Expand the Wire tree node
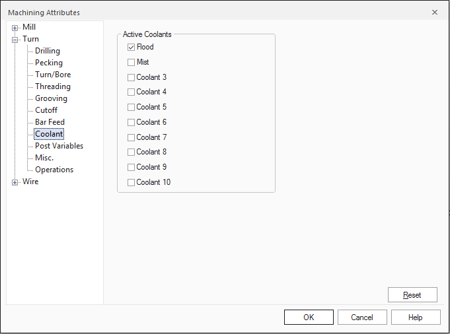The height and width of the screenshot is (334, 450). (15, 182)
